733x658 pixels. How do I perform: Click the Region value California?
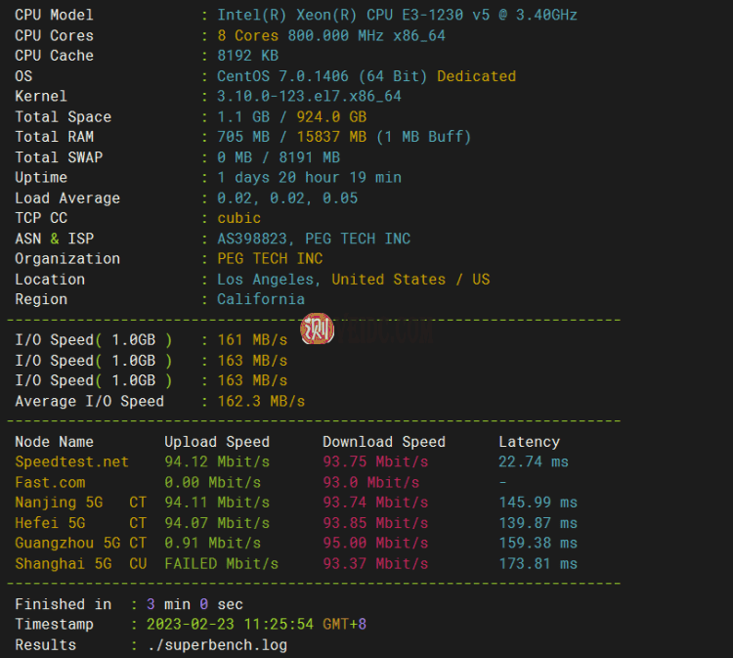(261, 299)
